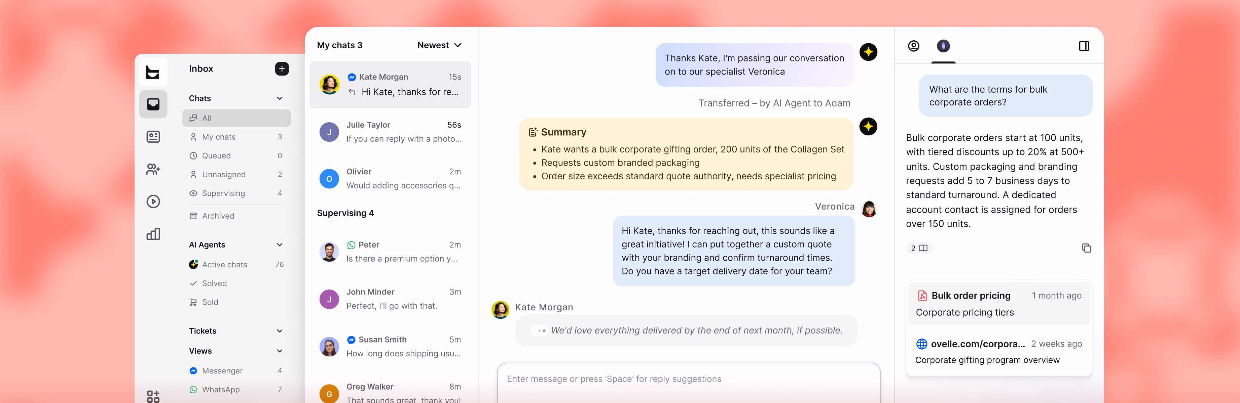This screenshot has height=403, width=1240.
Task: Open Active chats under AI Agents
Action: click(236, 265)
